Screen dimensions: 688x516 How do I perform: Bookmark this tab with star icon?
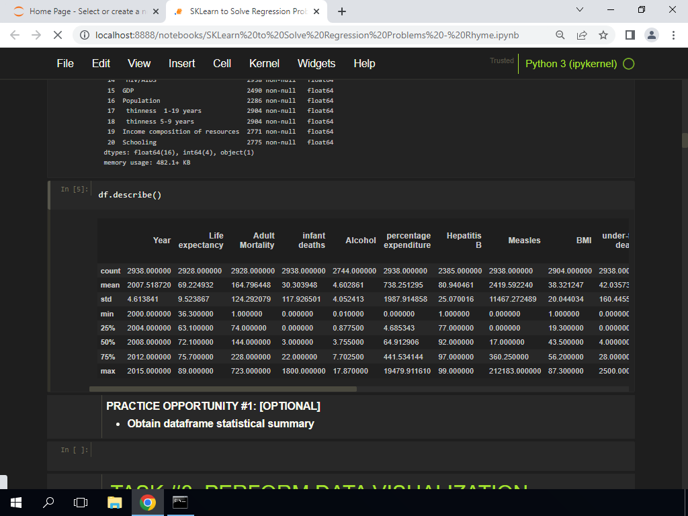click(x=603, y=35)
